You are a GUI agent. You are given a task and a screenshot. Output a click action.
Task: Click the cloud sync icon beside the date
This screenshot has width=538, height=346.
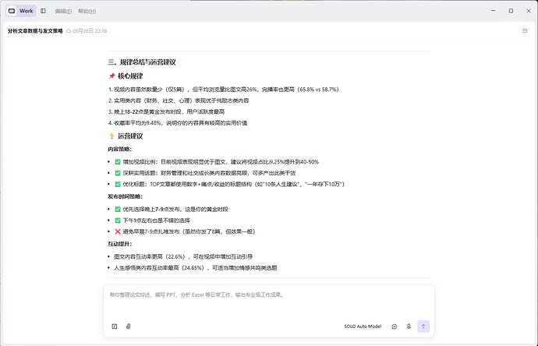pyautogui.click(x=69, y=31)
